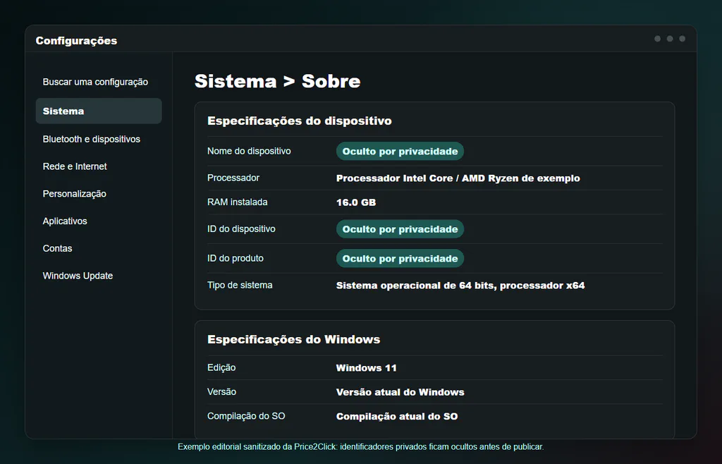Image resolution: width=722 pixels, height=464 pixels.
Task: Click the Sistema > Sobre heading
Action: point(277,81)
